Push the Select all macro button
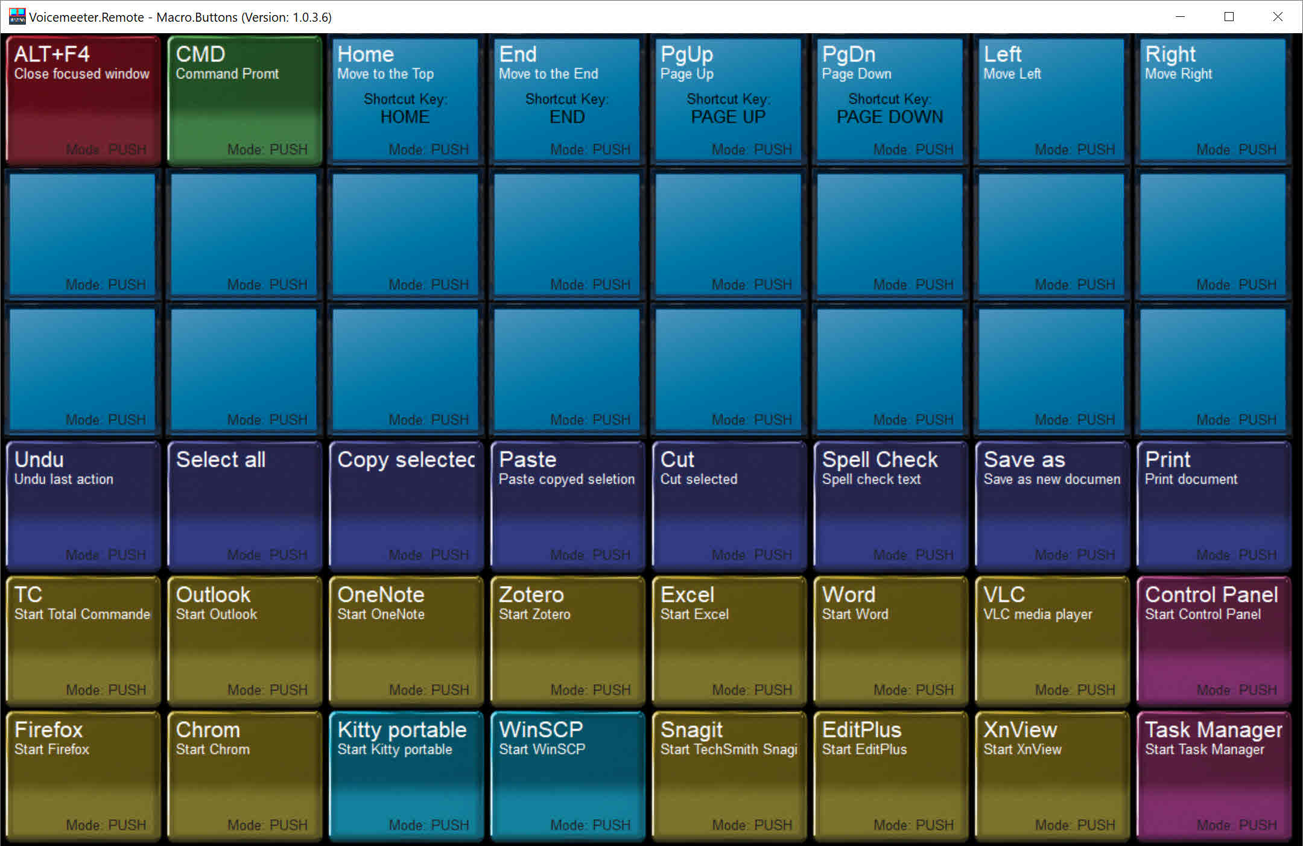The height and width of the screenshot is (846, 1303). tap(244, 505)
